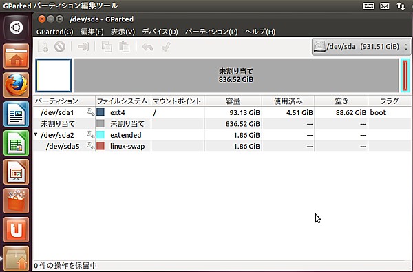Screen dimensions: 413x272
Task: Click the key icon next to /dev/sda1
Action: click(90, 112)
